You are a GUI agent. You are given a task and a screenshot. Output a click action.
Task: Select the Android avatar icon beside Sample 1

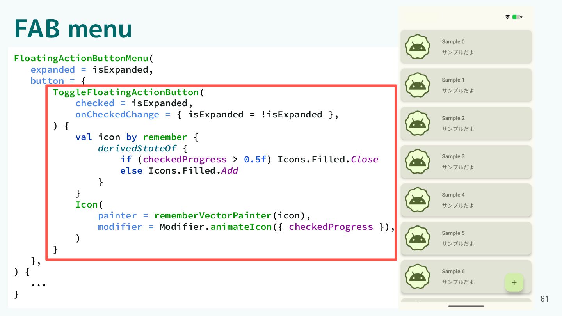(418, 85)
